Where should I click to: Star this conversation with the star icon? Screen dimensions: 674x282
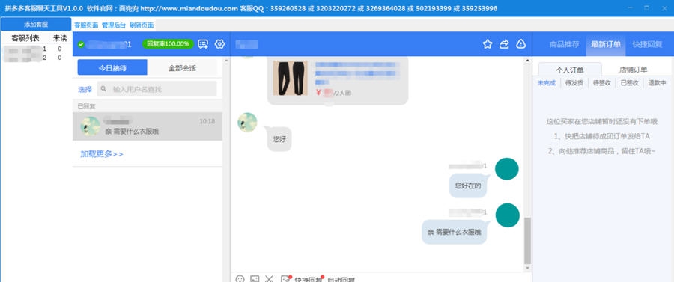coord(487,44)
